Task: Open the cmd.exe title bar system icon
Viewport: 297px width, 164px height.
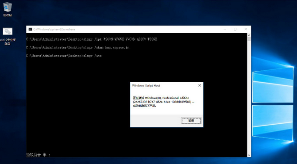Action: tap(30, 29)
